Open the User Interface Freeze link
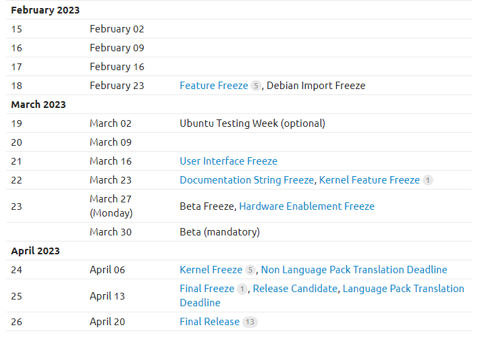 point(228,161)
